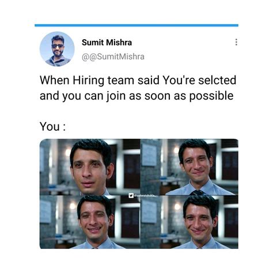Click the sunglasses in the profile avatar
Viewport: 273px width, 273px height.
[58, 46]
